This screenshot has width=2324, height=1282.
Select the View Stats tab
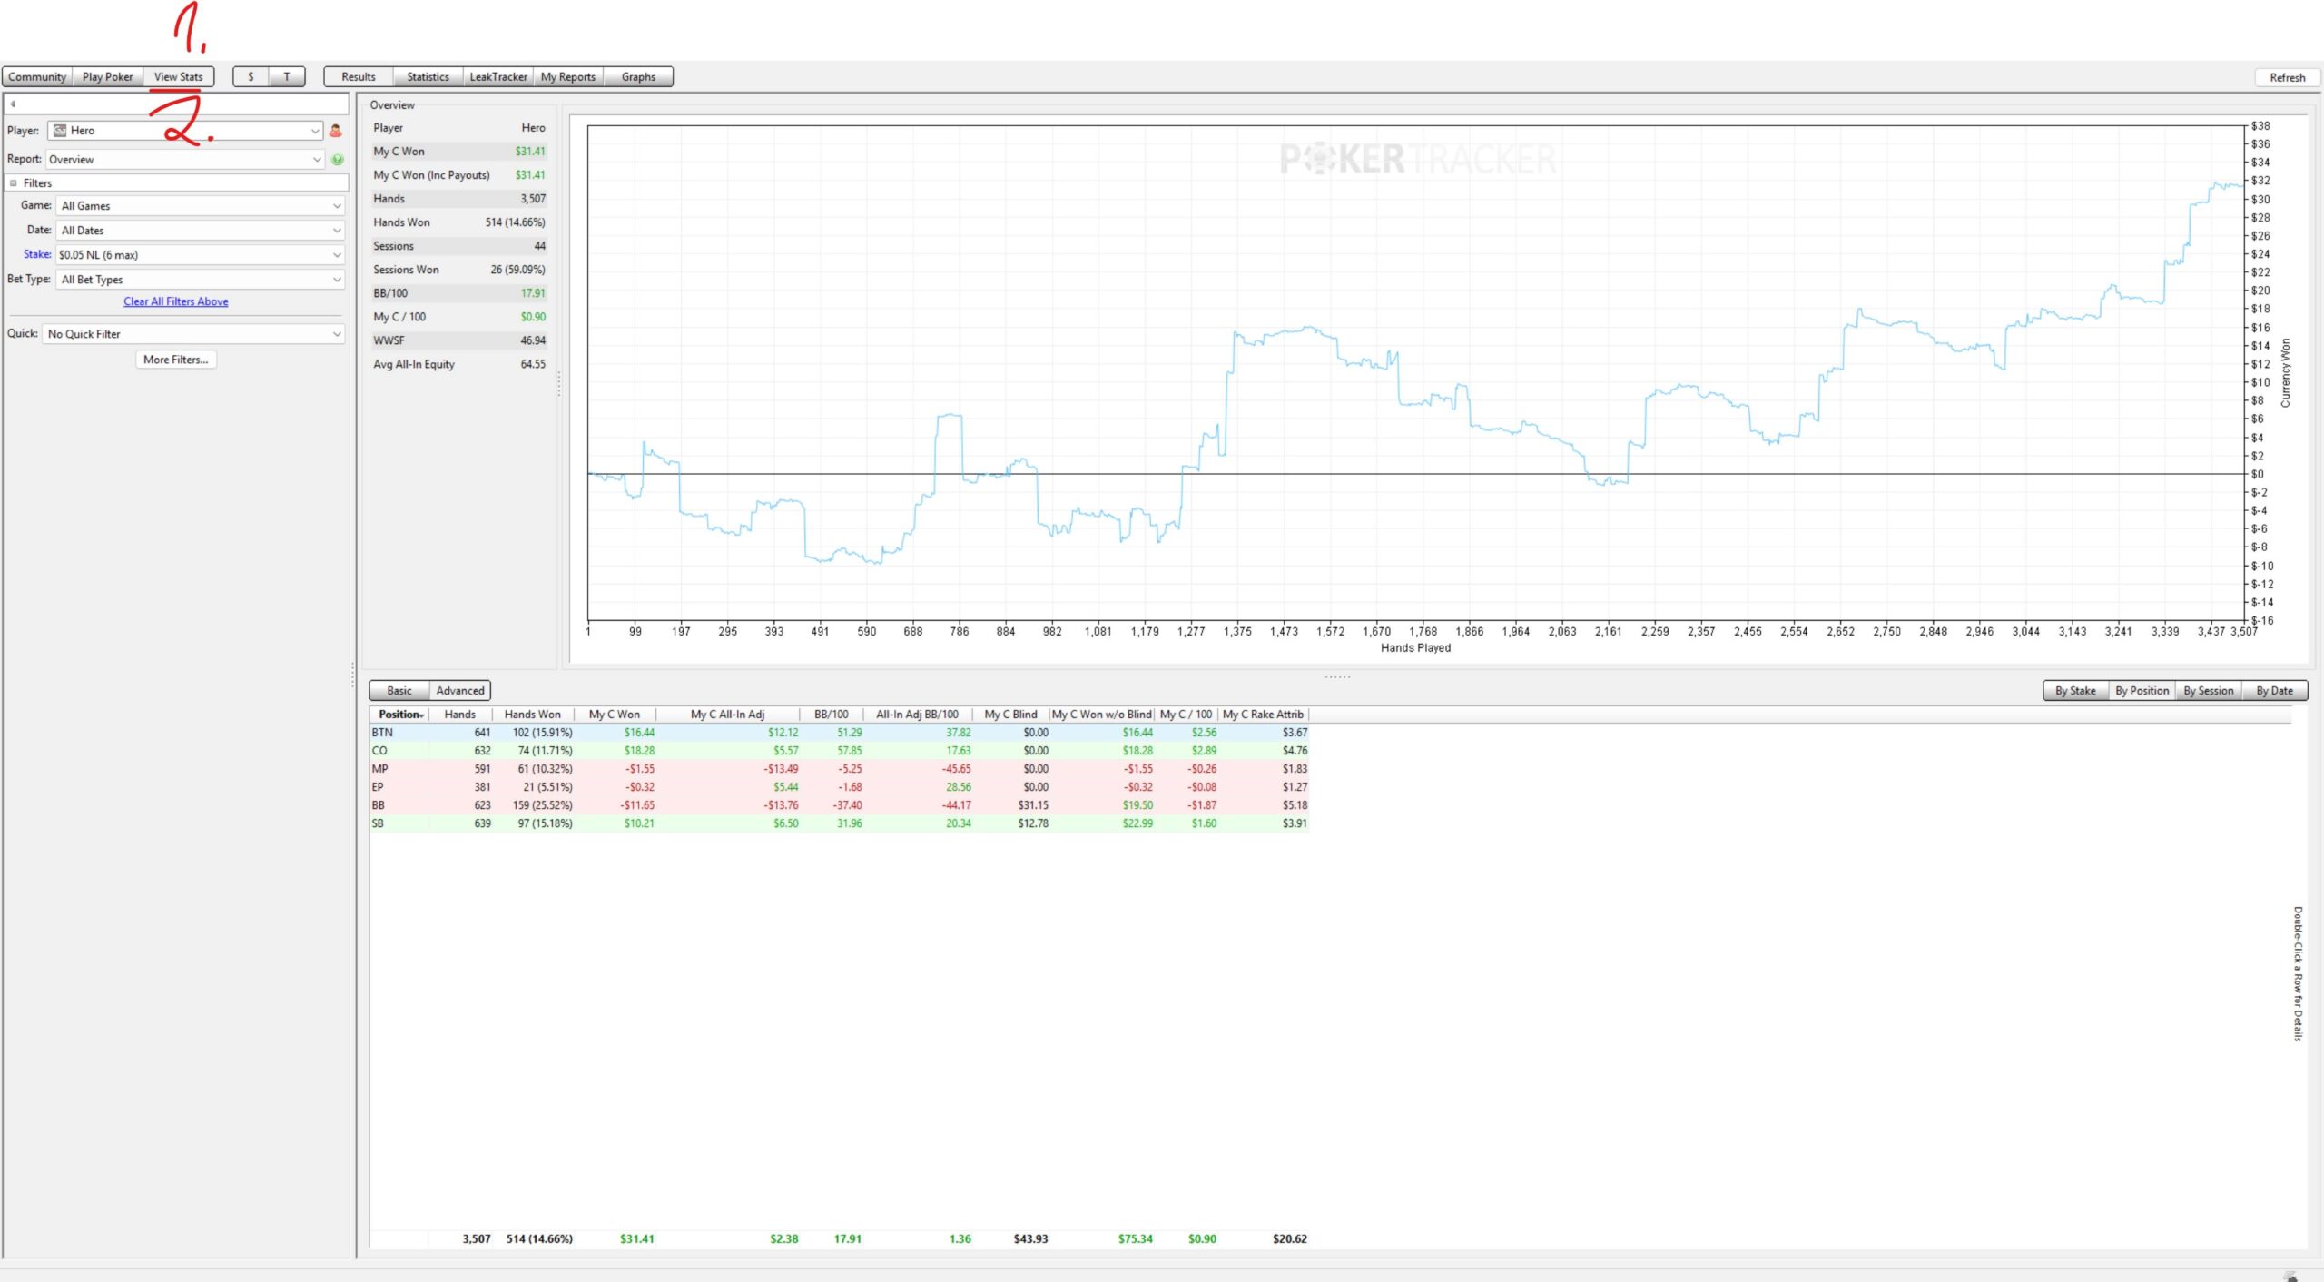(179, 77)
